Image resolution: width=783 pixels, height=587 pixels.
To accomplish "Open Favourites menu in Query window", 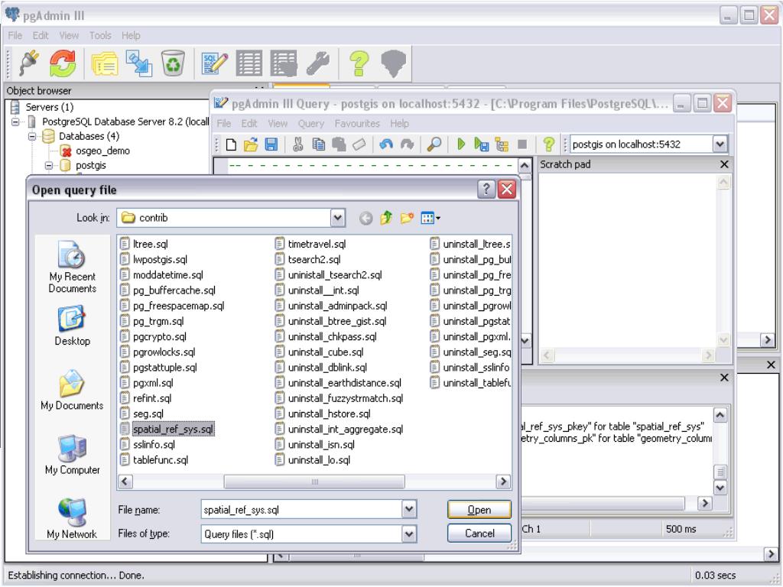I will [357, 123].
